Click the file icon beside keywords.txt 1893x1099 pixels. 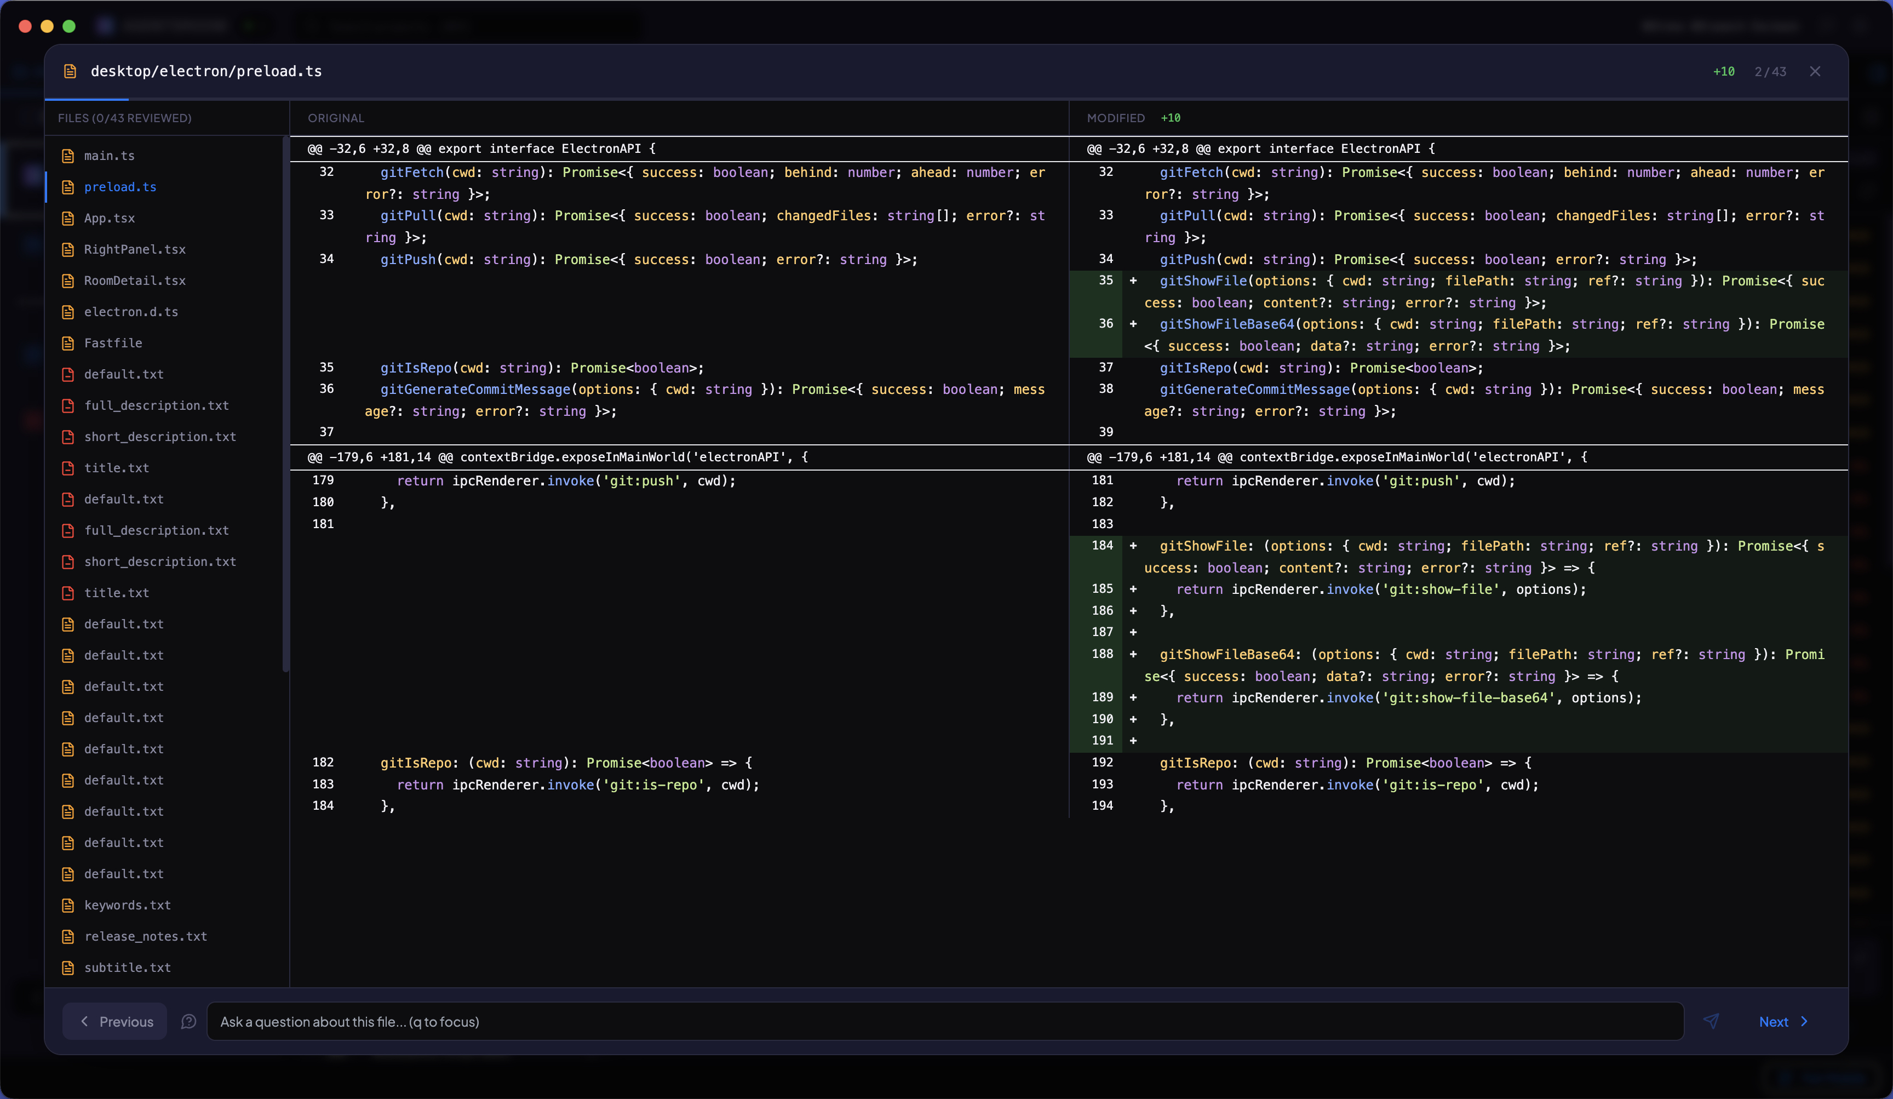(x=68, y=905)
